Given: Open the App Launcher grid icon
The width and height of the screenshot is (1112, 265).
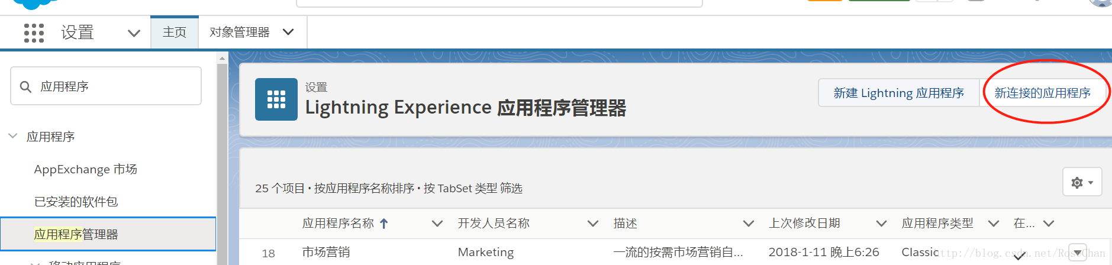Looking at the screenshot, I should [34, 33].
